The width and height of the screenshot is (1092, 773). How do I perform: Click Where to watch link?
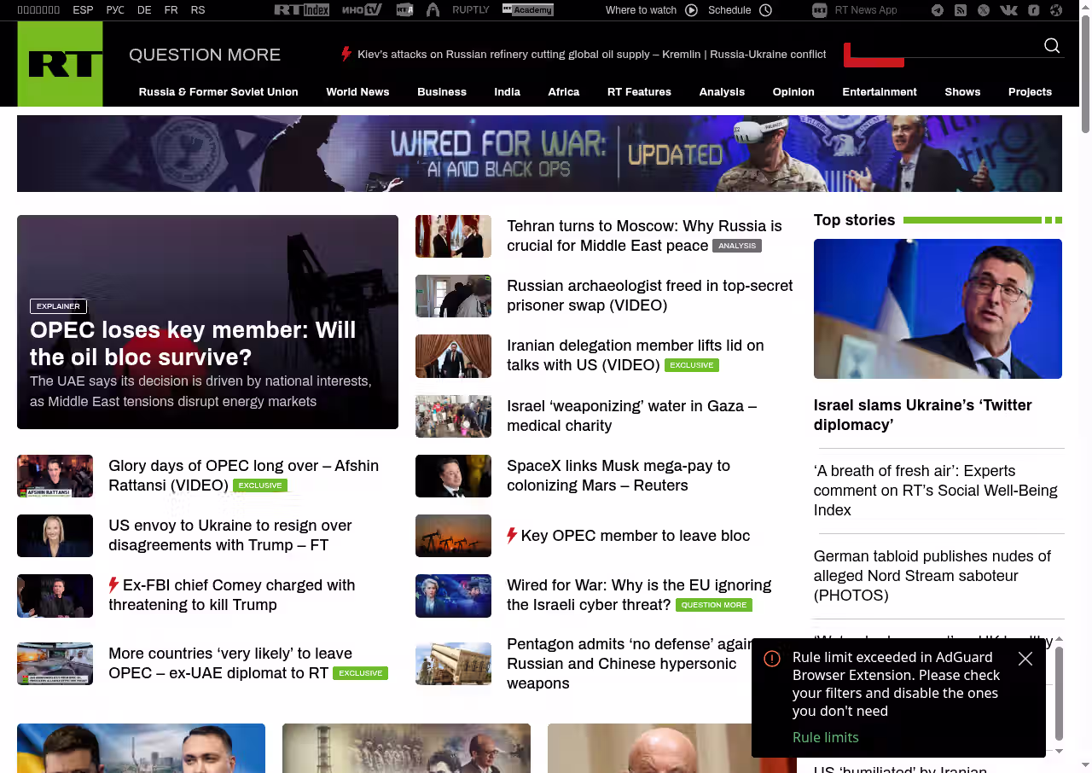651,10
